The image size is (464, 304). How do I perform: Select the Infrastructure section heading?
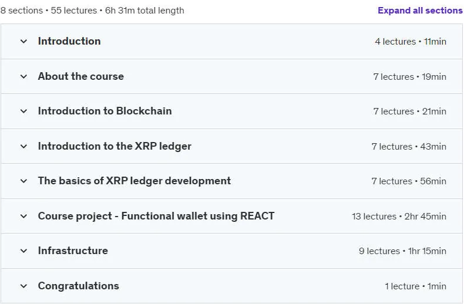point(73,251)
